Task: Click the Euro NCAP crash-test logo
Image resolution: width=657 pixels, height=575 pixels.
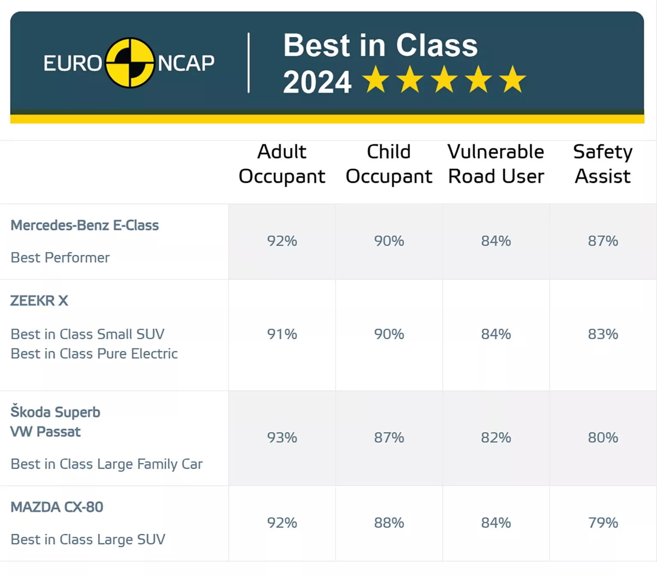Action: coord(129,63)
